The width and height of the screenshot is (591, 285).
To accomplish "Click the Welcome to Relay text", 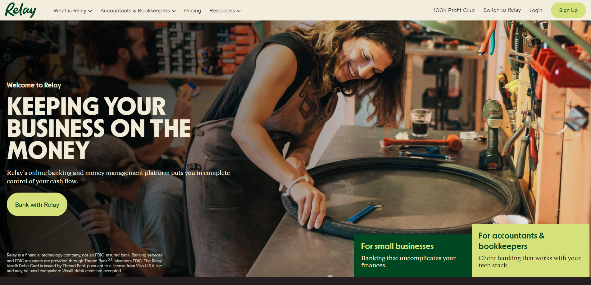I will [x=34, y=85].
